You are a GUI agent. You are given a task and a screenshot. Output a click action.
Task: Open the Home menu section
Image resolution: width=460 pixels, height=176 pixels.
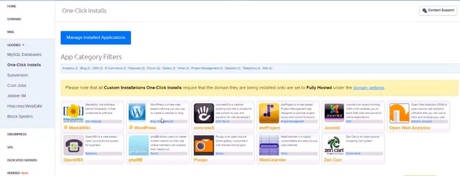click(11, 7)
